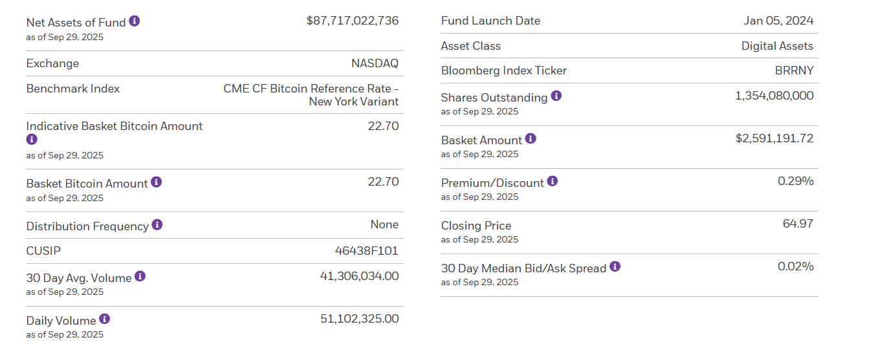Image resolution: width=878 pixels, height=346 pixels.
Task: Open the 30 Day Median Bid/Ask Spread info icon
Action: pos(615,266)
